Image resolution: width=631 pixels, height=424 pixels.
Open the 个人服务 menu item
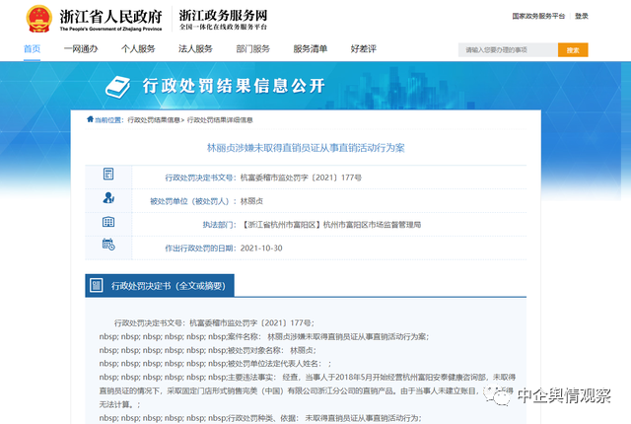138,49
